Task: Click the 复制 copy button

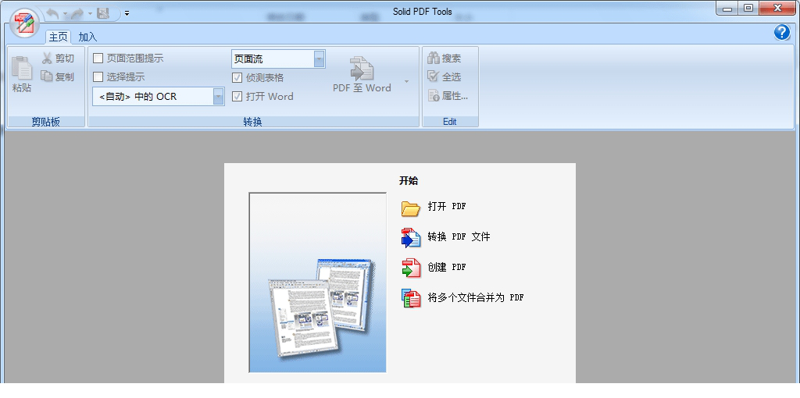Action: [58, 76]
